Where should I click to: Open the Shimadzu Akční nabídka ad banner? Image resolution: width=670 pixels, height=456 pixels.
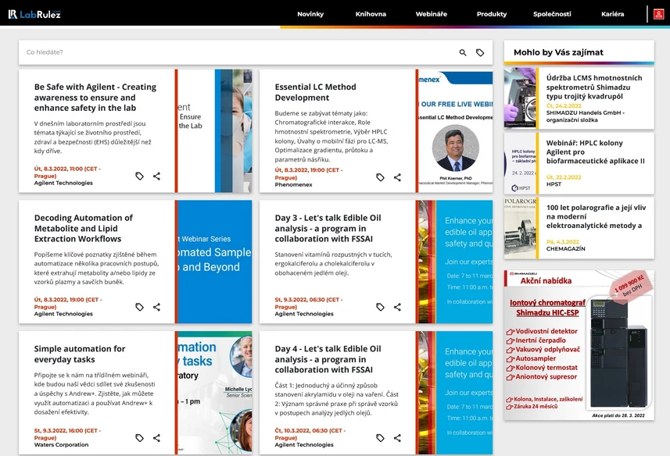click(x=579, y=345)
